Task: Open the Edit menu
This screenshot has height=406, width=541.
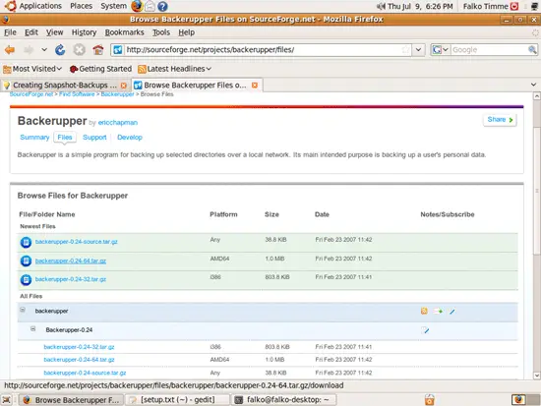Action: pyautogui.click(x=31, y=32)
